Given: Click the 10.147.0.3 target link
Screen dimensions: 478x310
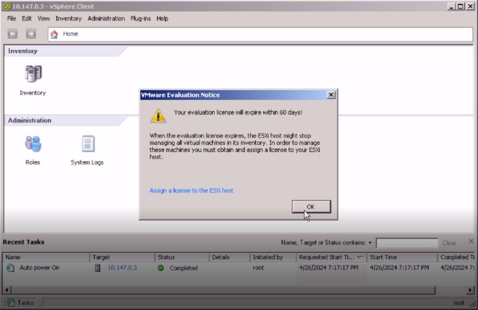Looking at the screenshot, I should point(122,268).
